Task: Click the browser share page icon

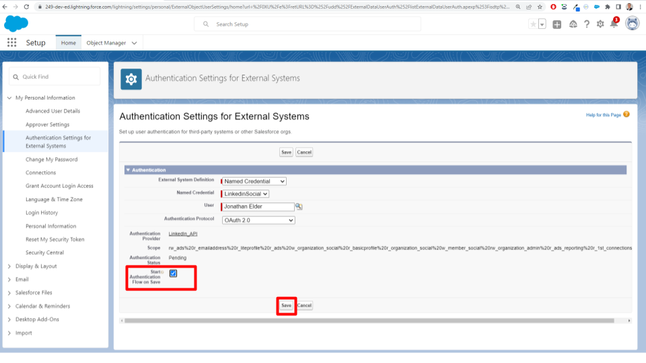Action: click(x=529, y=7)
